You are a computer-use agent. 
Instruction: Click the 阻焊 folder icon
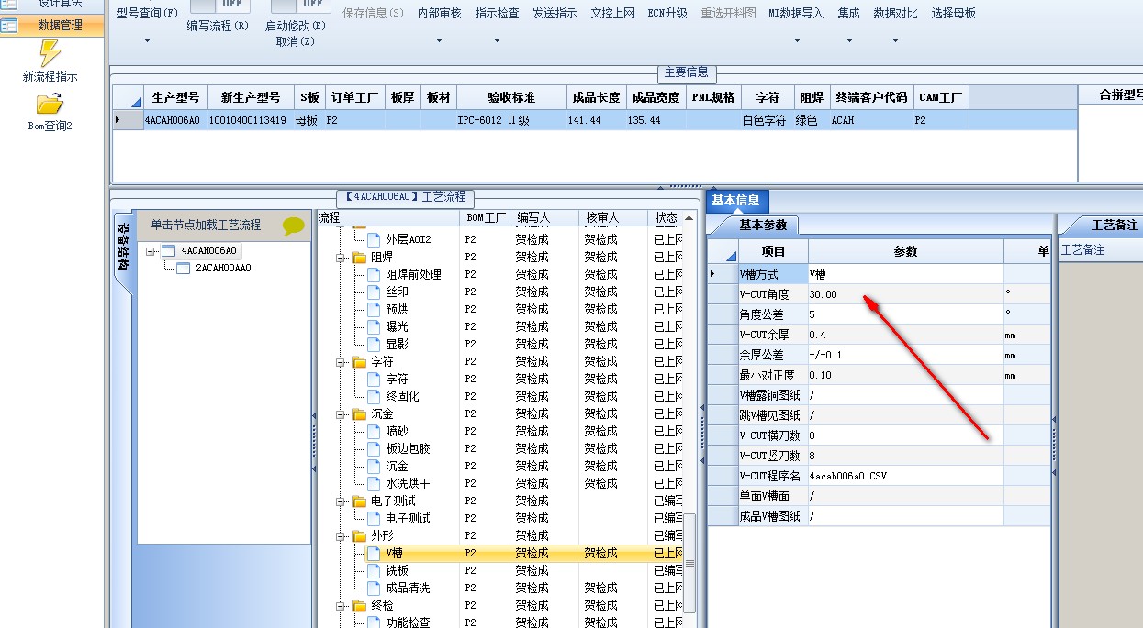[359, 258]
